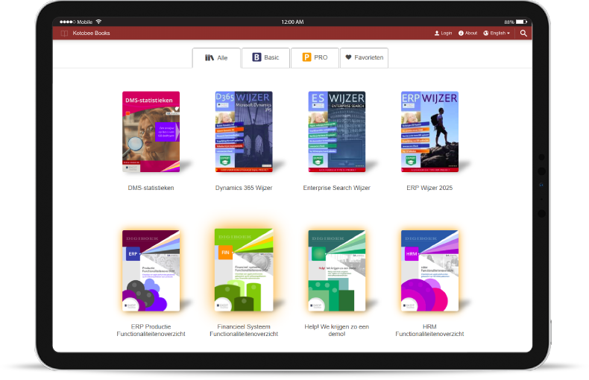Click the Financieel Systeem Functionaliteitenoverzicht title
The image size is (589, 380).
point(244,330)
